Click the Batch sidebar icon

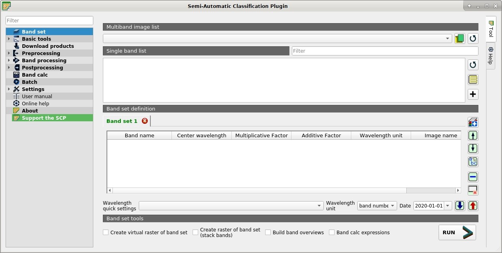[16, 82]
